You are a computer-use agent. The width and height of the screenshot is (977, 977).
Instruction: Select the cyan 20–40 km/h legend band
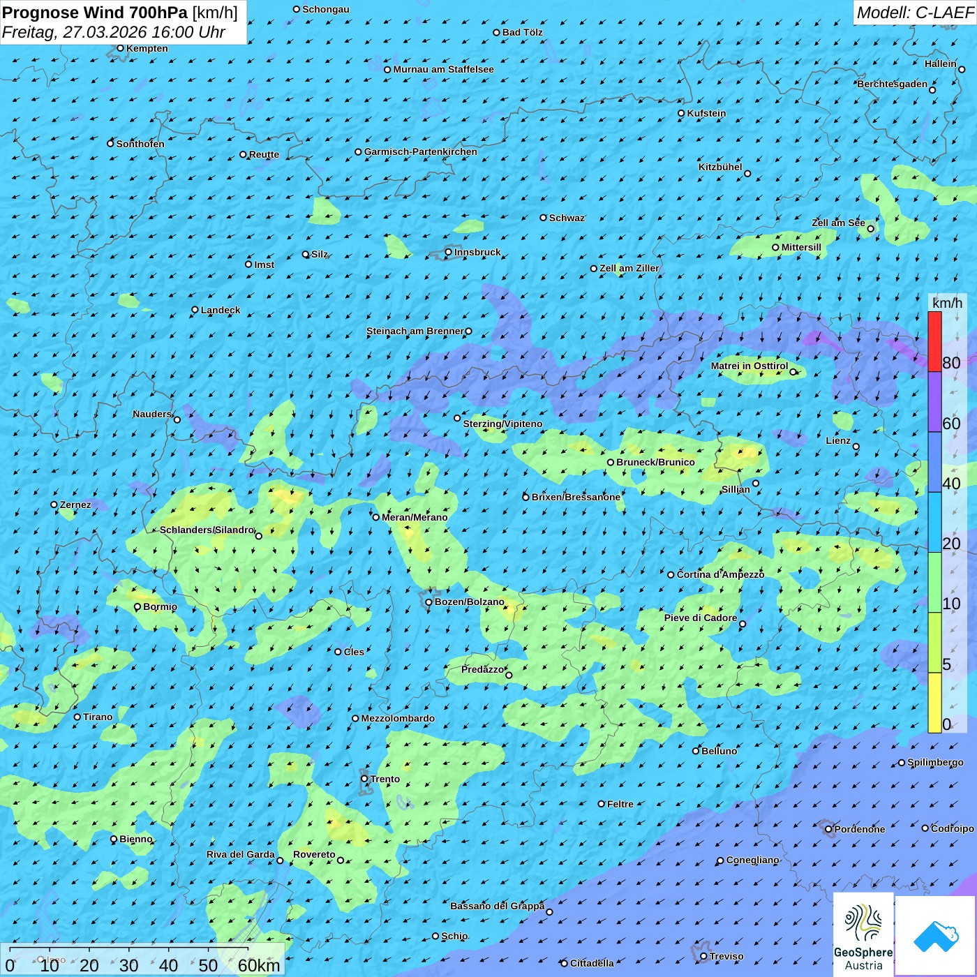click(x=934, y=523)
